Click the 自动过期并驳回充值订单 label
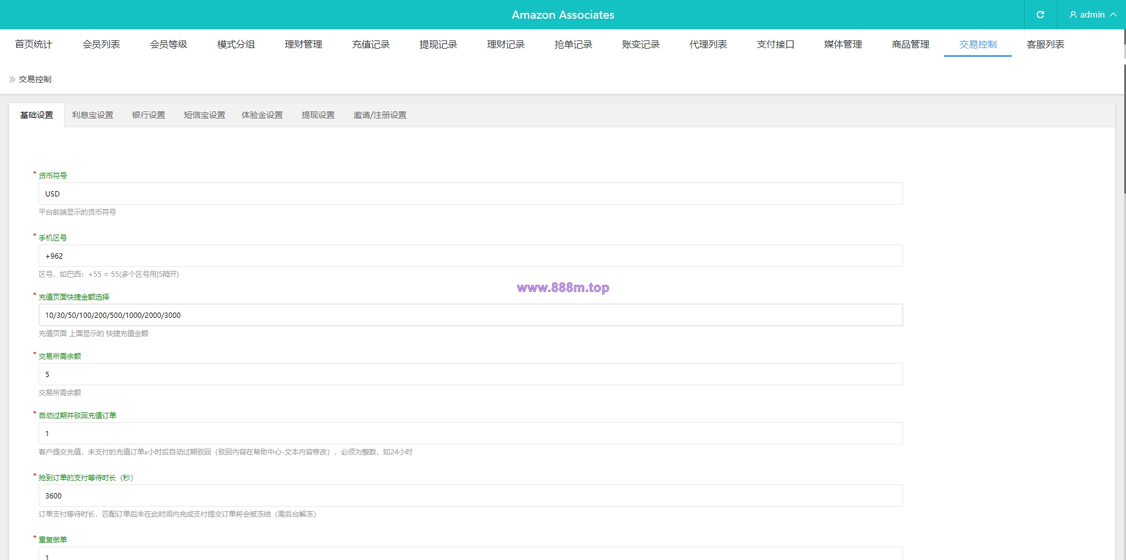This screenshot has height=560, width=1126. coord(77,415)
